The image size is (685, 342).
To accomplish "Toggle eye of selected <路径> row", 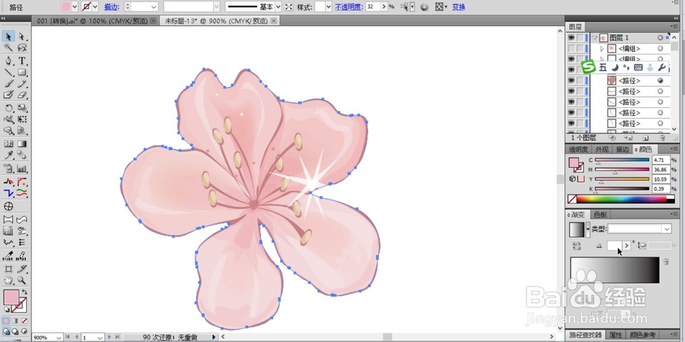I will (x=571, y=81).
